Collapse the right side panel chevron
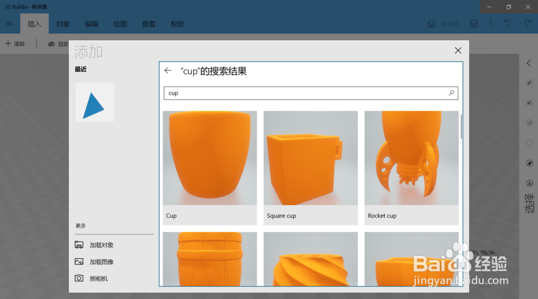 click(x=529, y=63)
